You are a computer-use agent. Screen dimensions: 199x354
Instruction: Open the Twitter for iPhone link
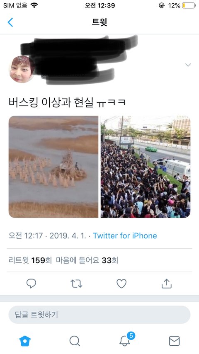click(x=125, y=236)
